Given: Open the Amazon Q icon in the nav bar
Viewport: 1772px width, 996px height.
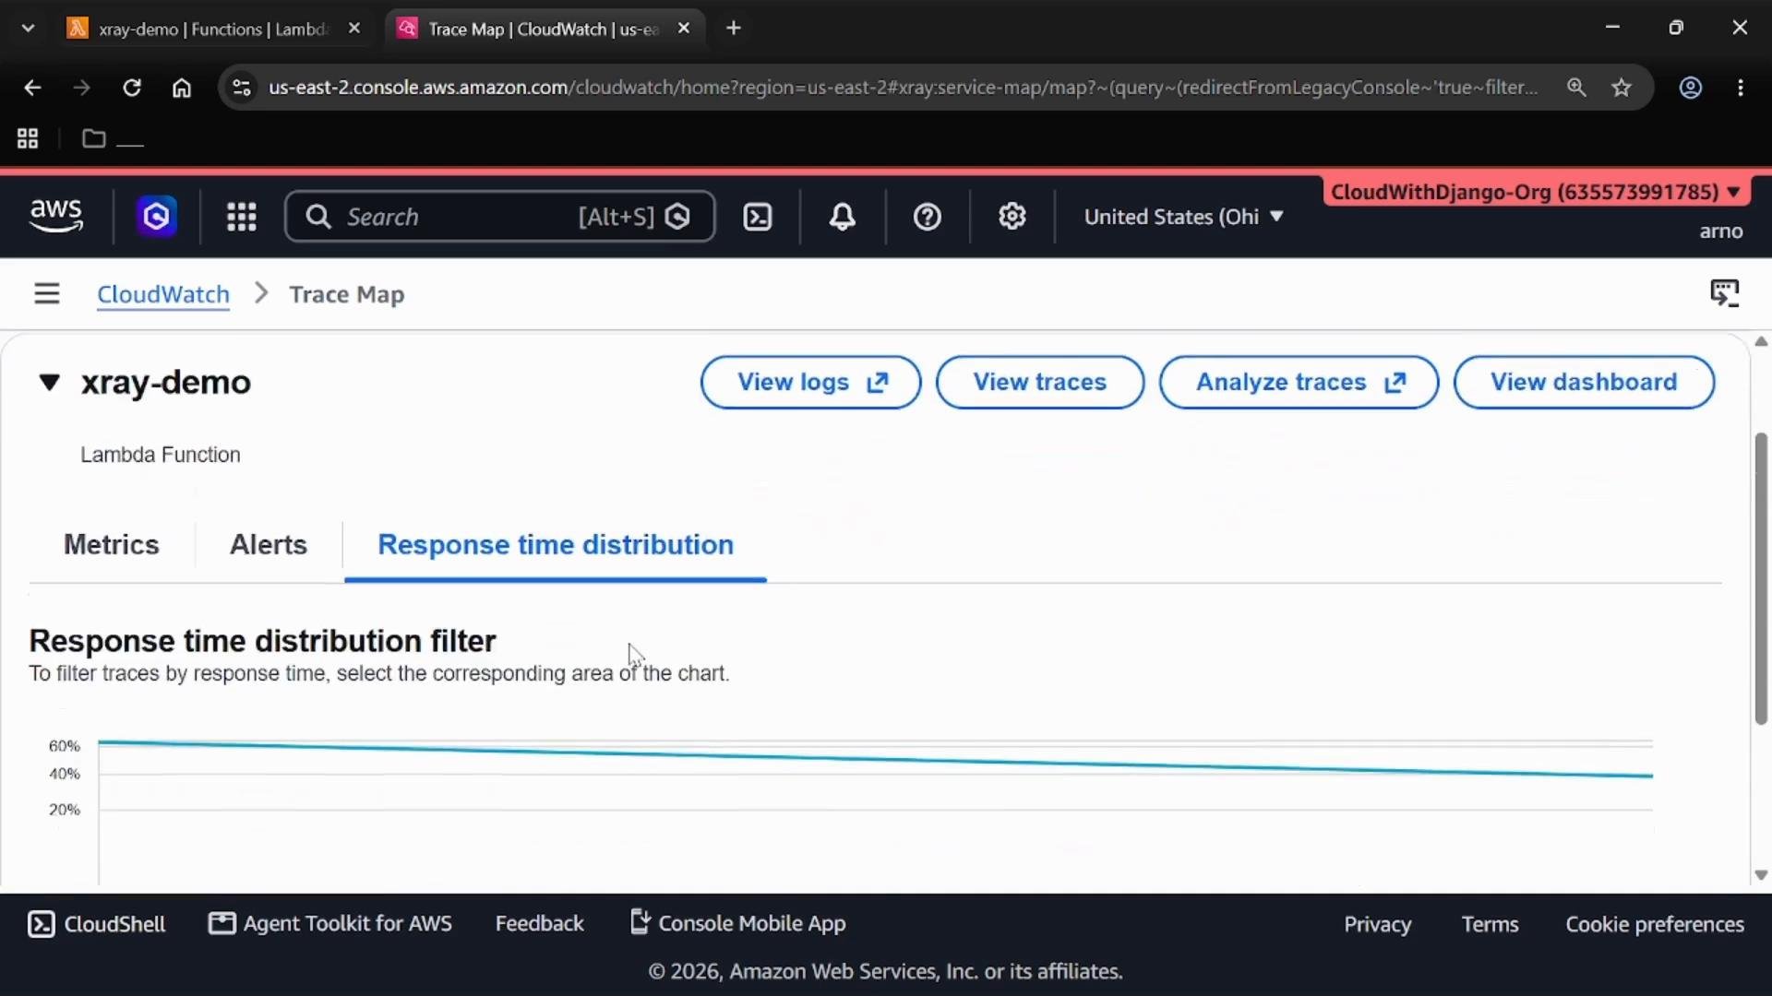Looking at the screenshot, I should pyautogui.click(x=157, y=217).
